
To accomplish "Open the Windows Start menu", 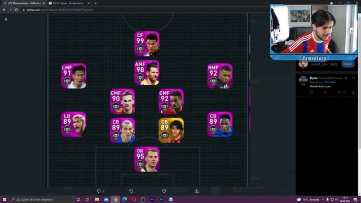I will click(5, 199).
